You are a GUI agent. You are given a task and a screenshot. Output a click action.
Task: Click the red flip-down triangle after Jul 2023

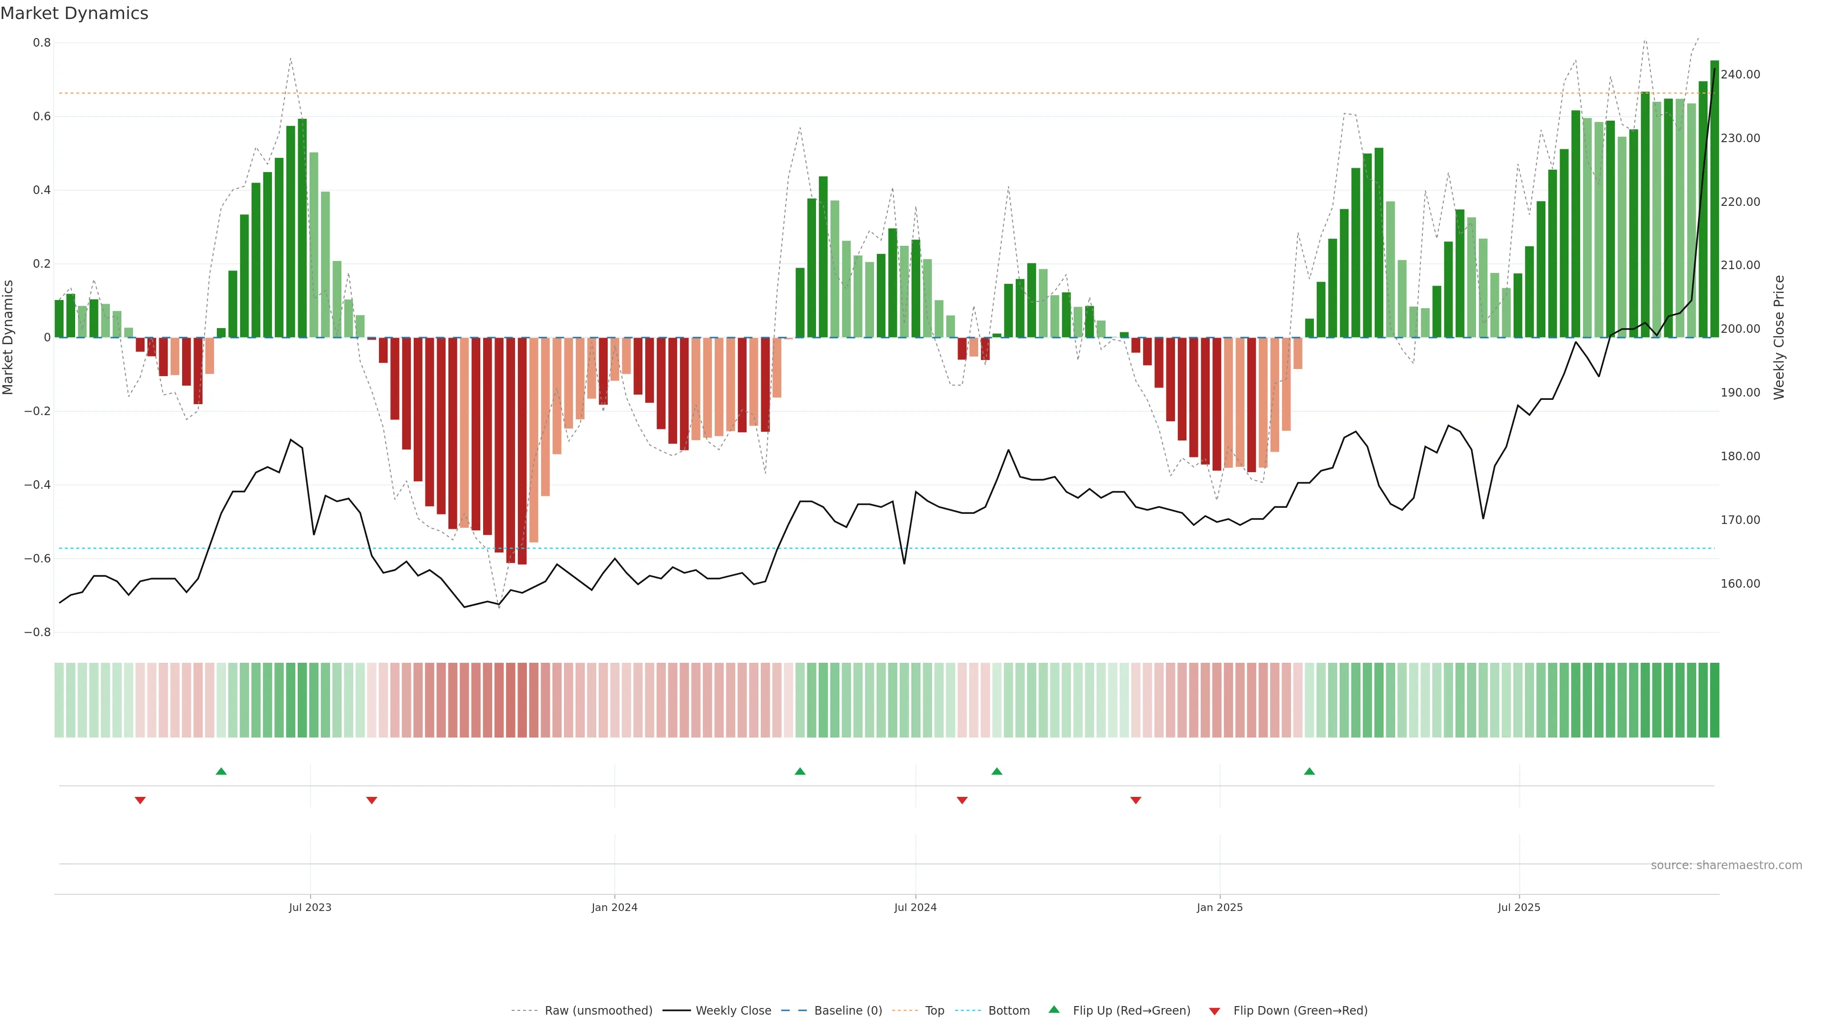(371, 800)
